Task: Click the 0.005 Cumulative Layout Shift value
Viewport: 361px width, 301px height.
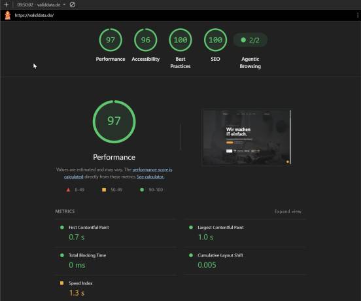Action: (x=207, y=265)
